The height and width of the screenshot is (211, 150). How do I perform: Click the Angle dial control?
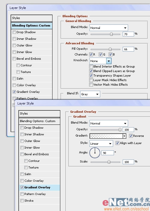pos(95,153)
